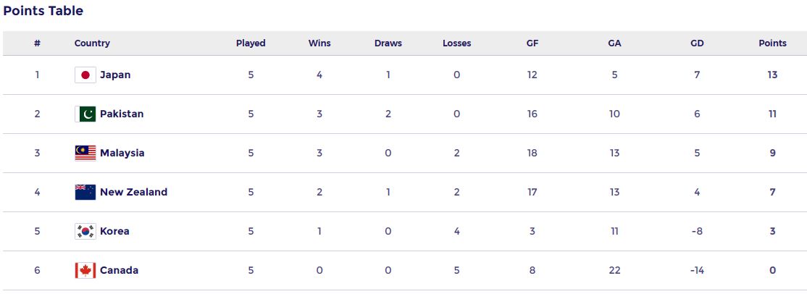
Task: Select the Malaysia country name
Action: (122, 153)
